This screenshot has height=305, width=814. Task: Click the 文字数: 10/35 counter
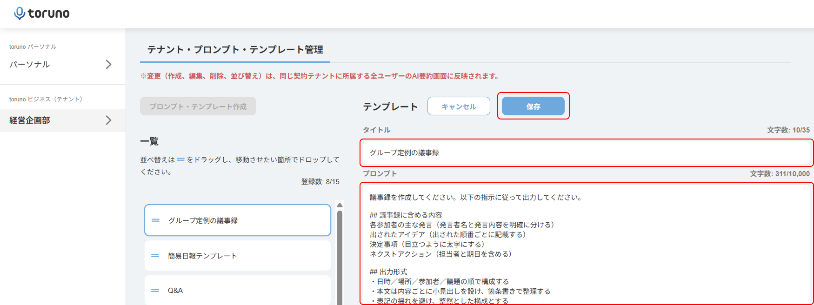pos(788,130)
